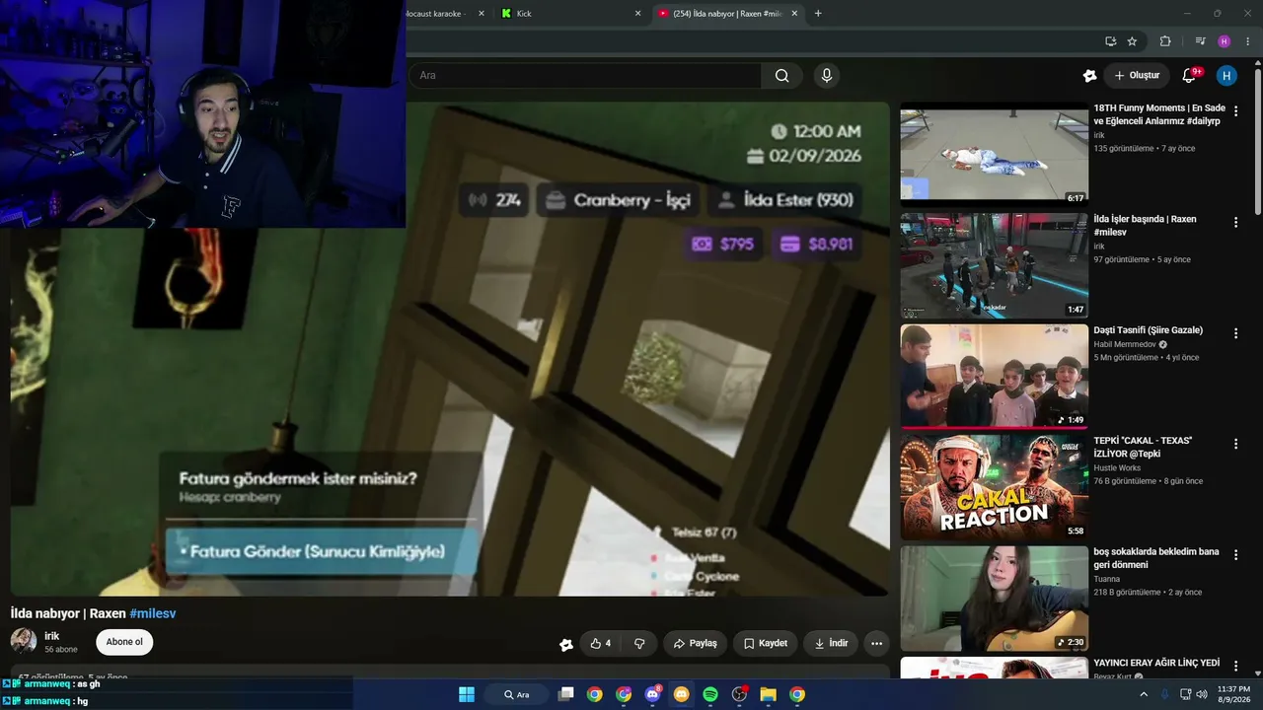1263x710 pixels.
Task: Dislike the video with thumbs down
Action: pyautogui.click(x=639, y=644)
